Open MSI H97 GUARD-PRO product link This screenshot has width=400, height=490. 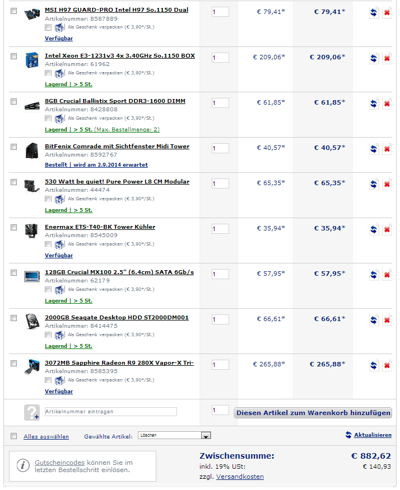117,10
